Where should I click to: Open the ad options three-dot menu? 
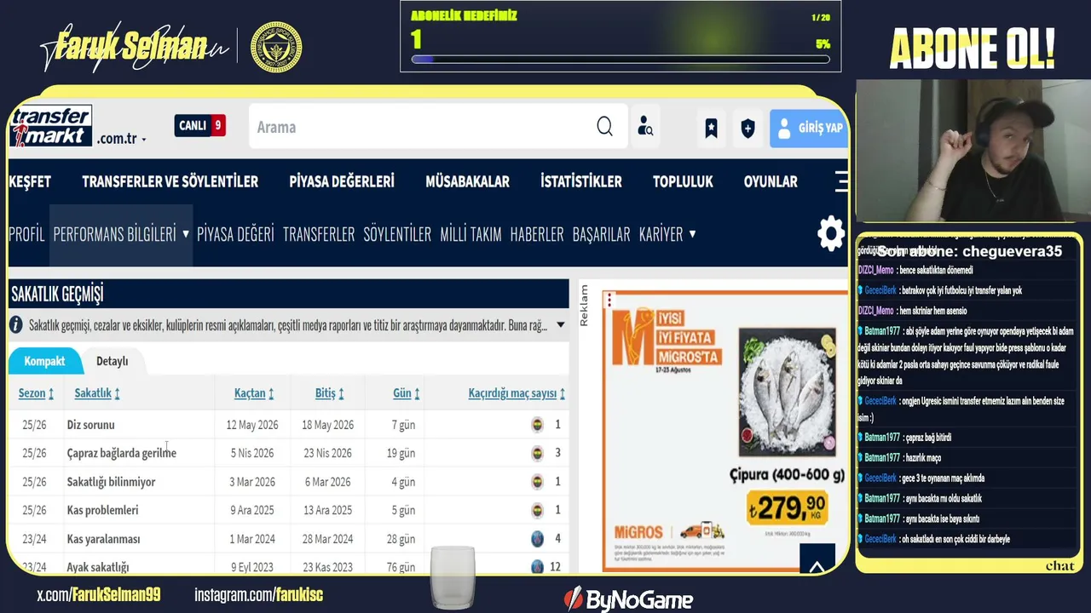609,300
